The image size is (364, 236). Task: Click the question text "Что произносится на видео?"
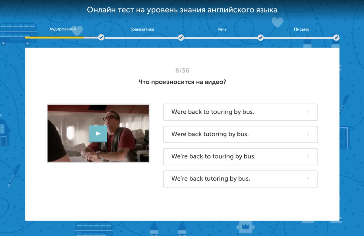click(x=182, y=82)
